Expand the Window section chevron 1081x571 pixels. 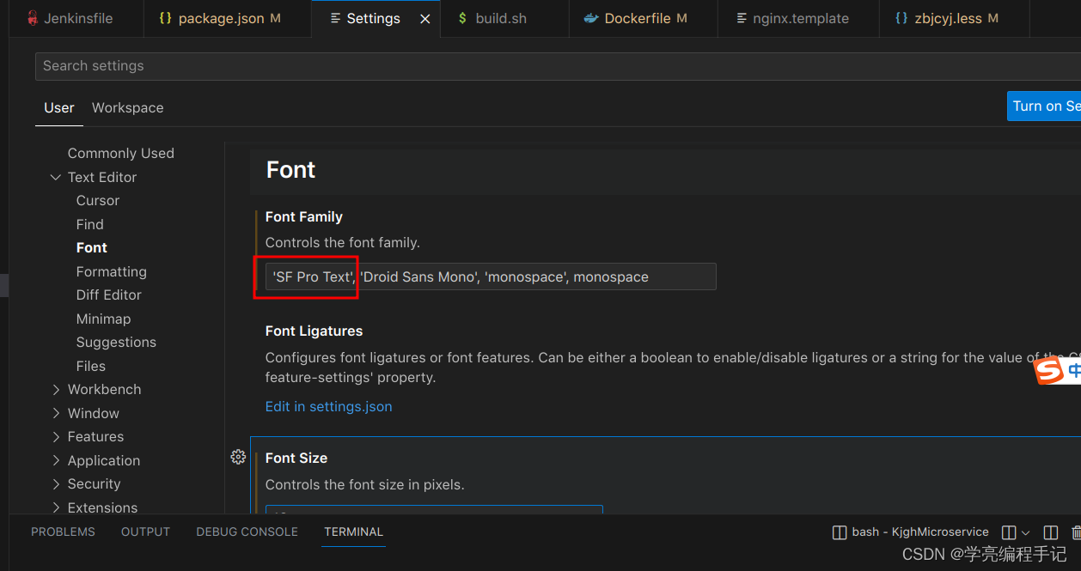click(56, 413)
